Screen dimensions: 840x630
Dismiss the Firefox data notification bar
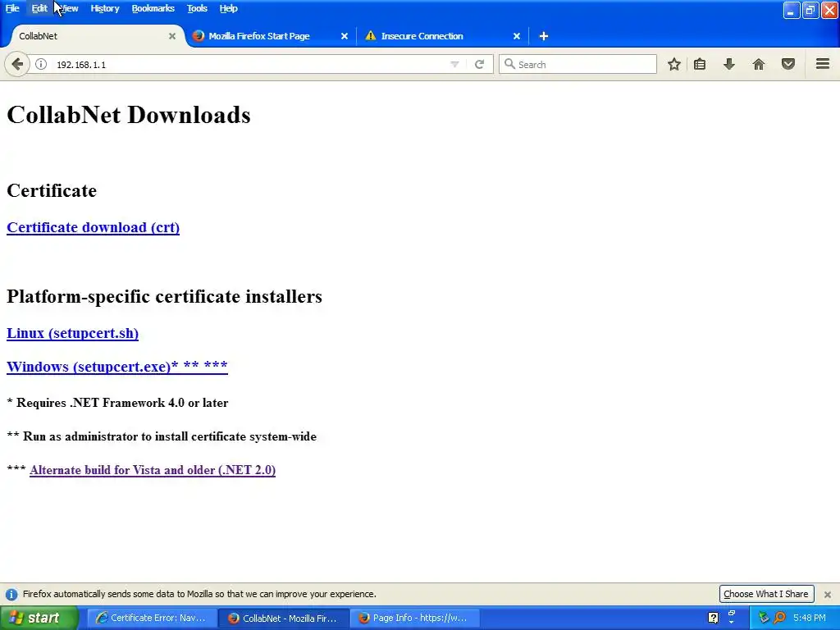(x=828, y=595)
